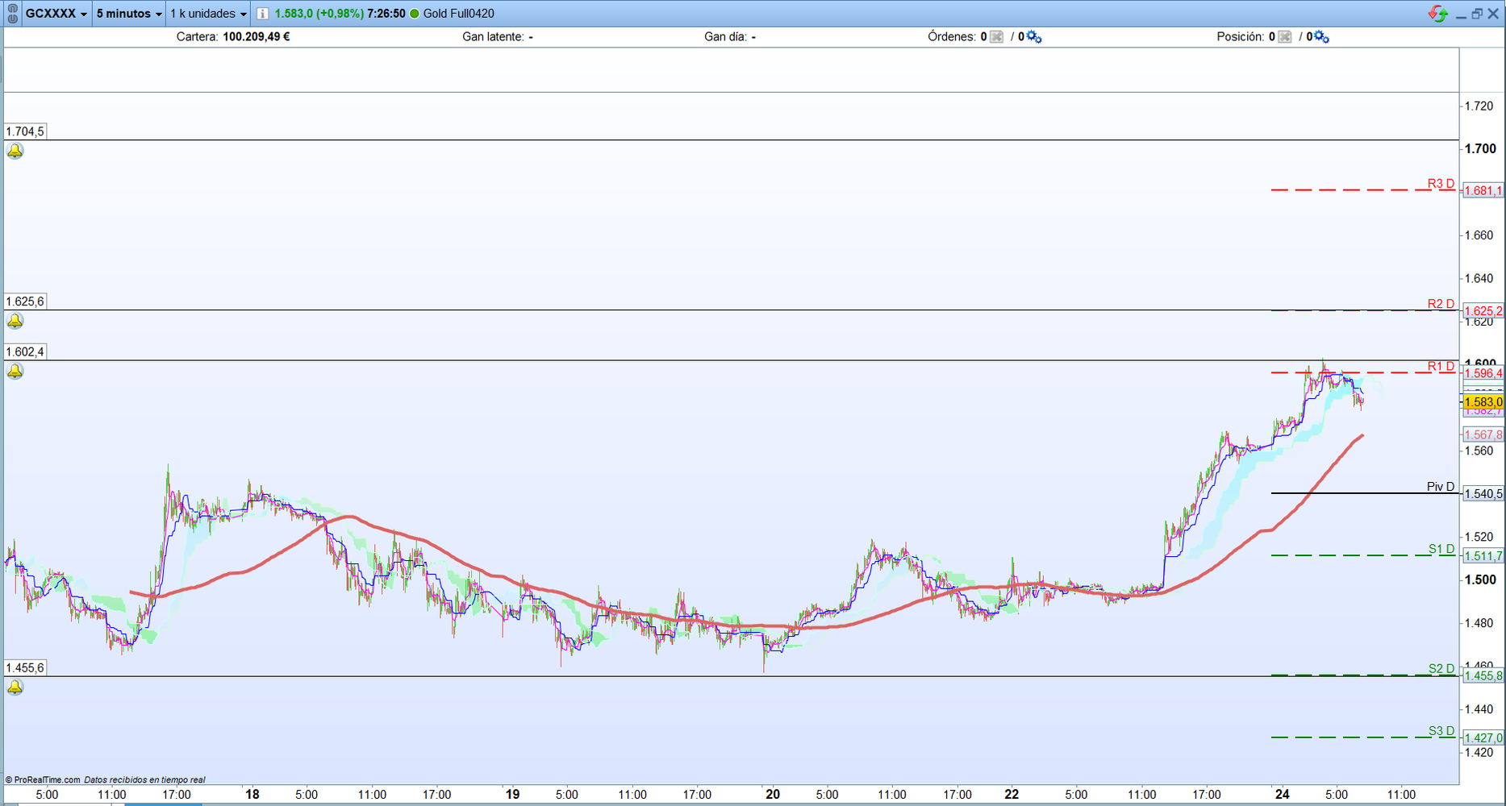Screen dimensions: 1506x806
Task: Click the close position X icon
Action: pyautogui.click(x=1285, y=37)
